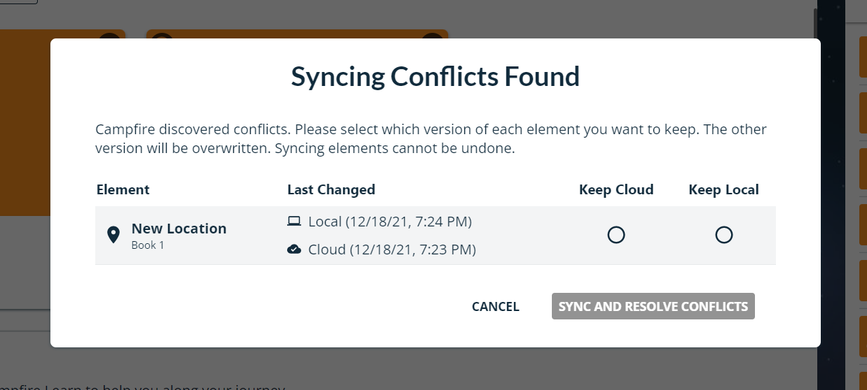
Task: Click the location pin icon beside New Location
Action: (113, 236)
